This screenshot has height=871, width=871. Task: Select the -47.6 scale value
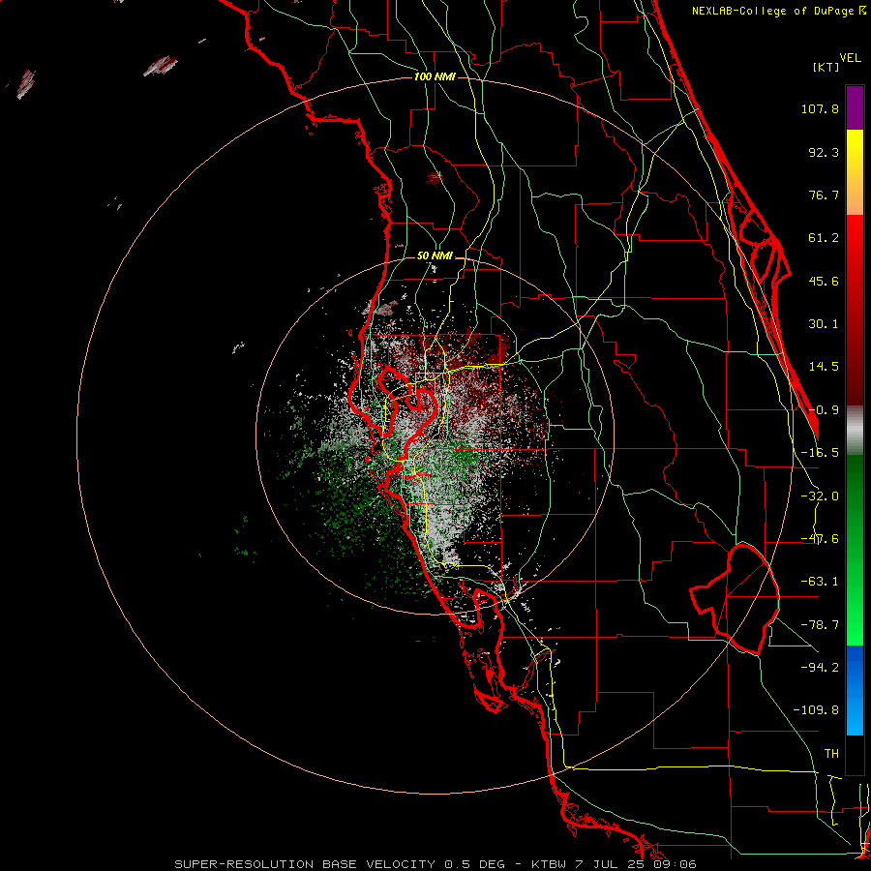point(820,539)
